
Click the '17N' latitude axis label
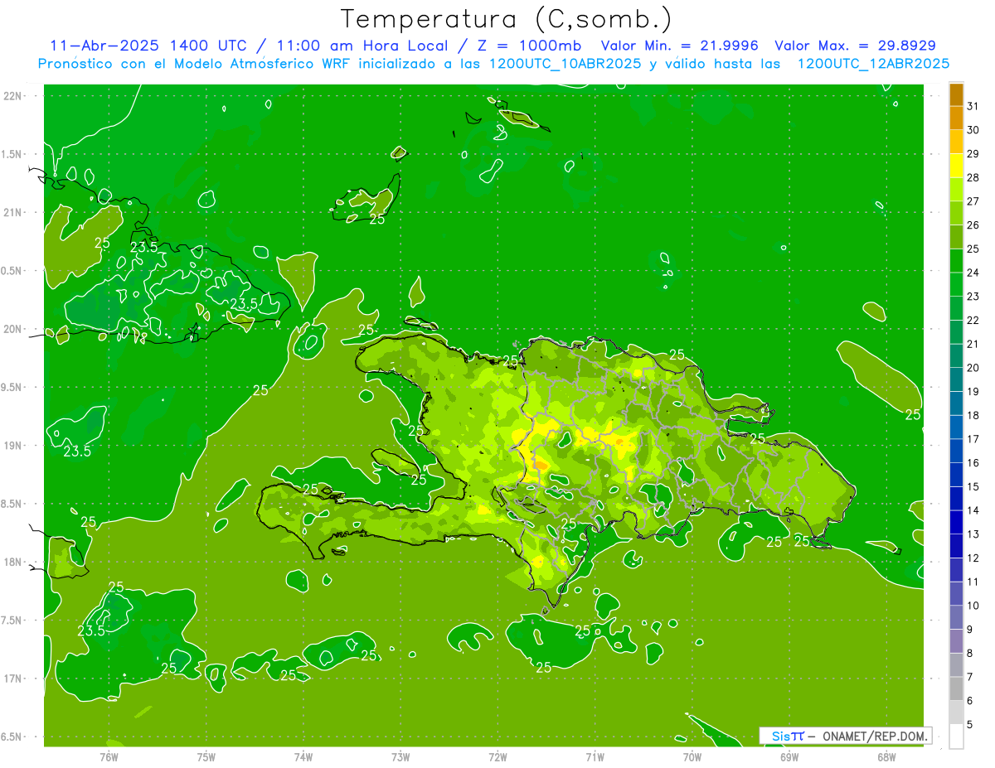tap(12, 679)
